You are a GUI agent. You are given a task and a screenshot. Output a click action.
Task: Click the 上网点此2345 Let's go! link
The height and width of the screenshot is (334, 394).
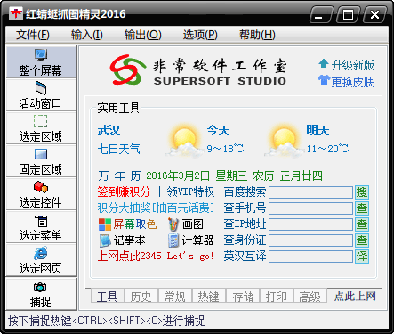(x=156, y=256)
